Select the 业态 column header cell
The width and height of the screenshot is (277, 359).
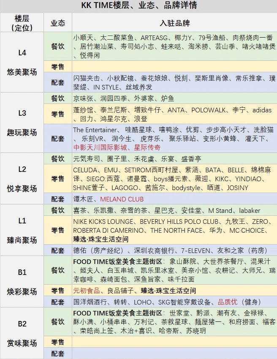click(x=58, y=23)
